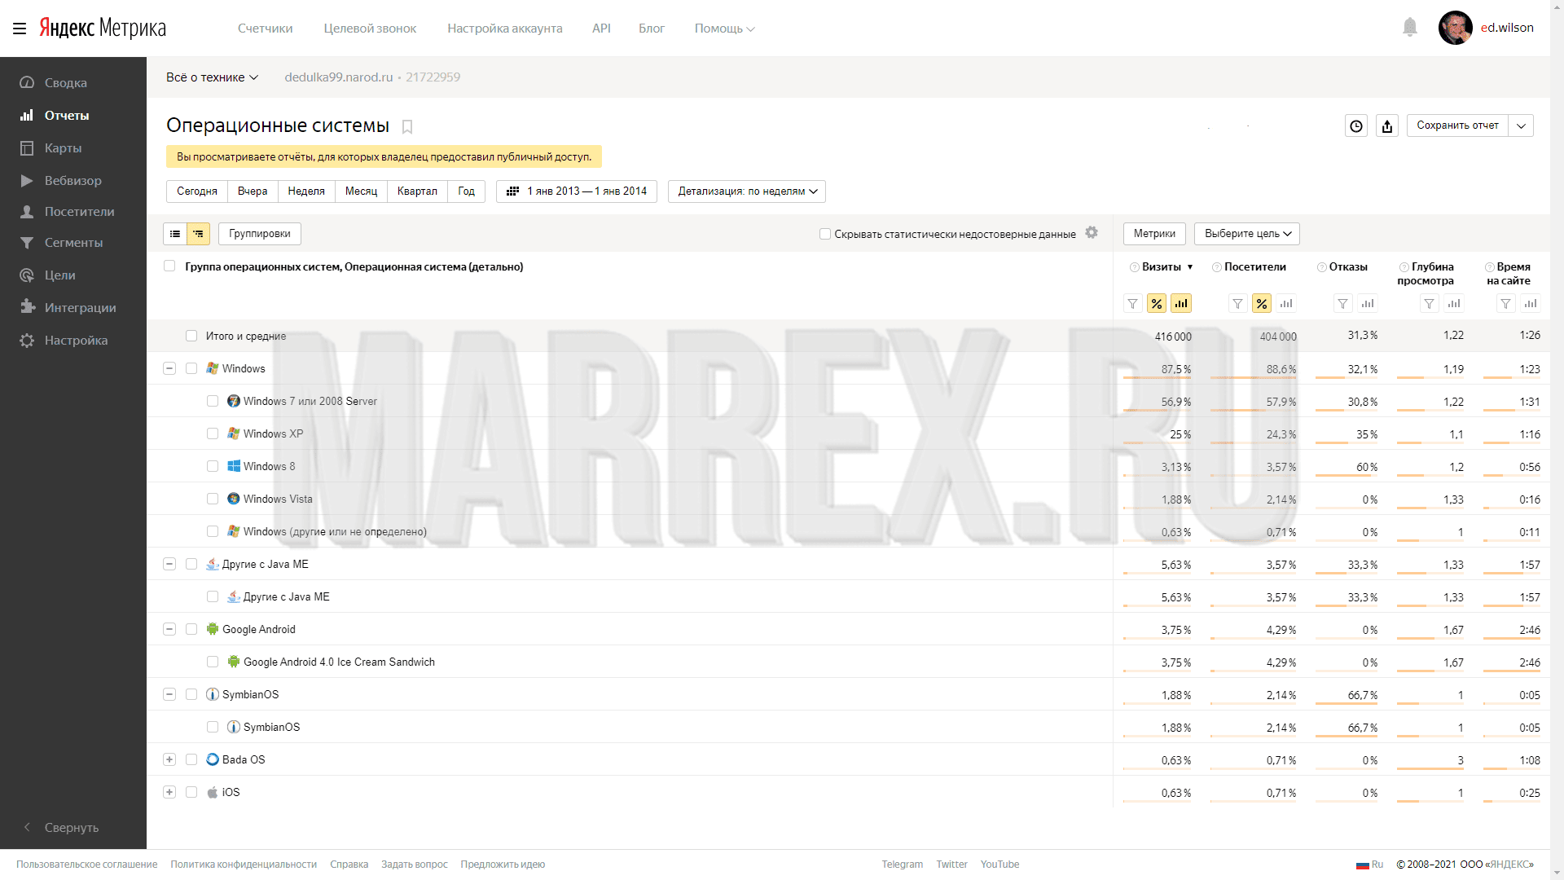Toggle chart for Глубина просмотра
The height and width of the screenshot is (880, 1564).
pyautogui.click(x=1454, y=304)
